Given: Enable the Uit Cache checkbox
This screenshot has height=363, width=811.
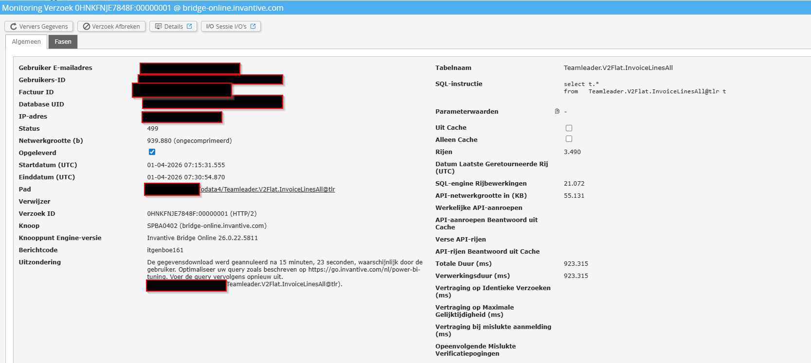Looking at the screenshot, I should coord(569,128).
